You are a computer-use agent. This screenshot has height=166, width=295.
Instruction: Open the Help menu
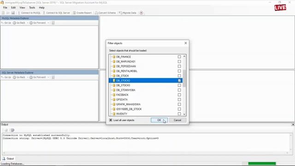(41, 8)
